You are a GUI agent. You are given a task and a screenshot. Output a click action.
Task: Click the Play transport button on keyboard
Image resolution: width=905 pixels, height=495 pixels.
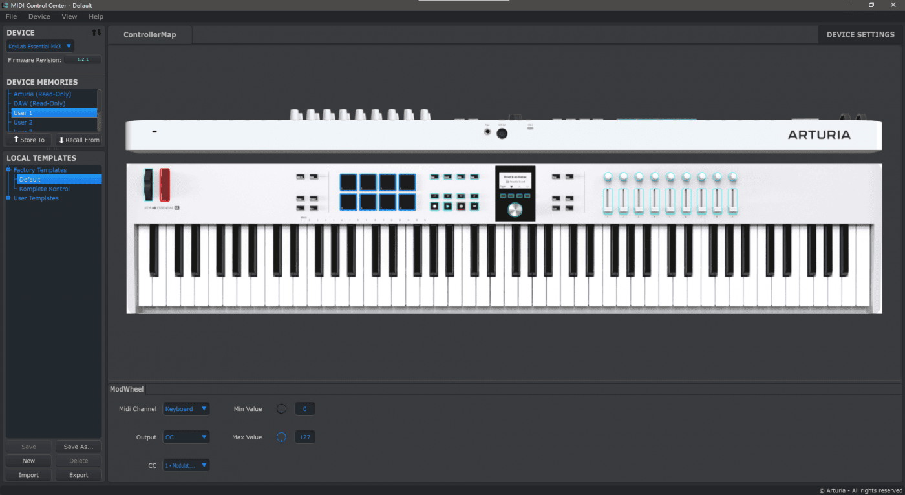pyautogui.click(x=448, y=207)
